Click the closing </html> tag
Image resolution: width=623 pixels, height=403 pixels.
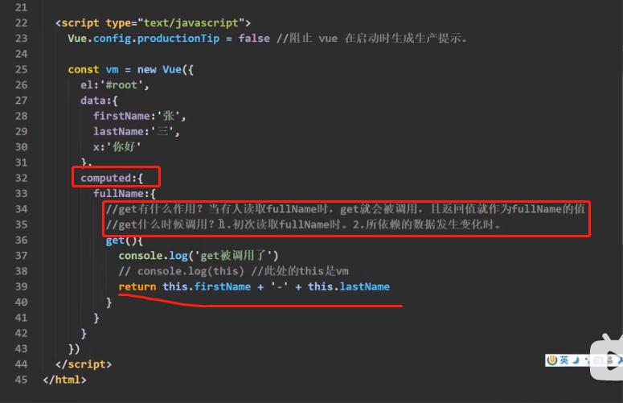point(64,380)
